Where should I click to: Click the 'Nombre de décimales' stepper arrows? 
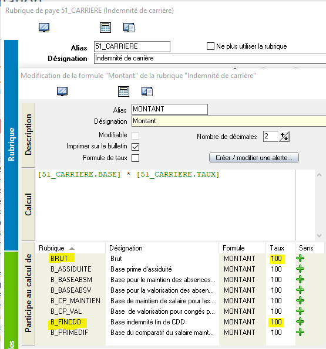click(284, 137)
